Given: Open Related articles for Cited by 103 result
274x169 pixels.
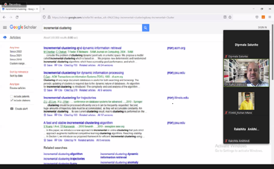Looking at the screenshot, I should 88,115.
